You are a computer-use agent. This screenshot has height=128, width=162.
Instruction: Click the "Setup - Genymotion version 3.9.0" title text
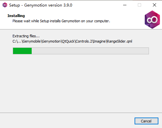[x=40, y=5]
